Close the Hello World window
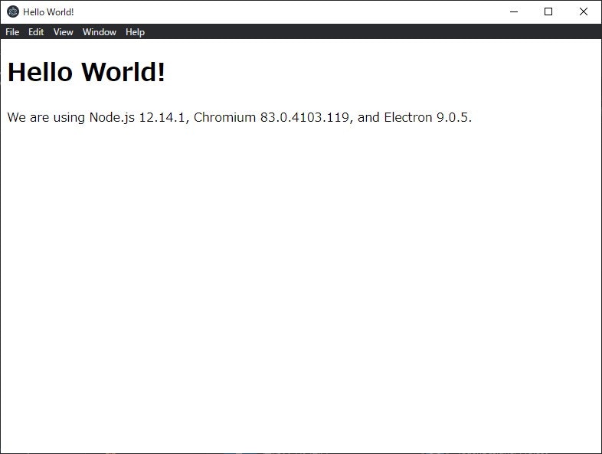This screenshot has width=602, height=454. tap(583, 12)
